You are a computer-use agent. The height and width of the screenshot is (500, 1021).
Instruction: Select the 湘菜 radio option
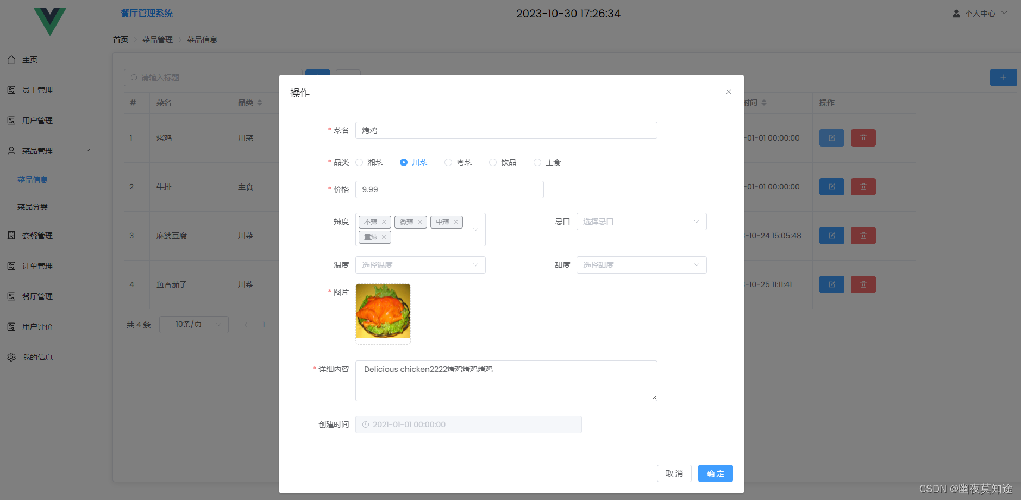(x=369, y=162)
